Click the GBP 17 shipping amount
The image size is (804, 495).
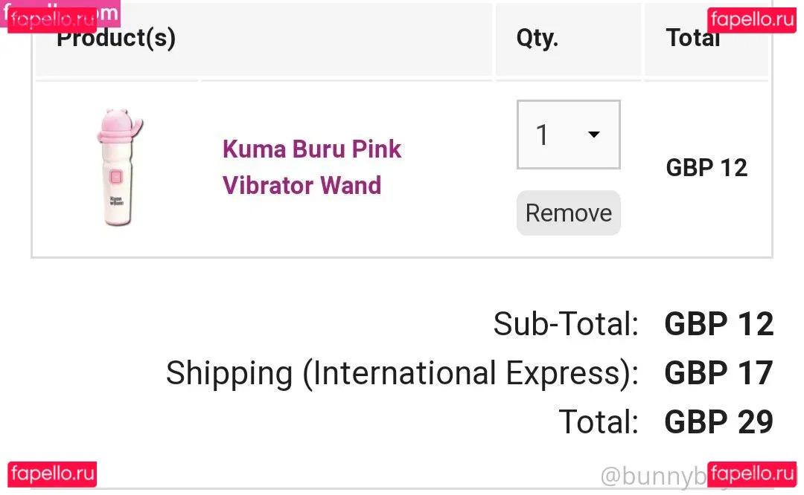718,373
